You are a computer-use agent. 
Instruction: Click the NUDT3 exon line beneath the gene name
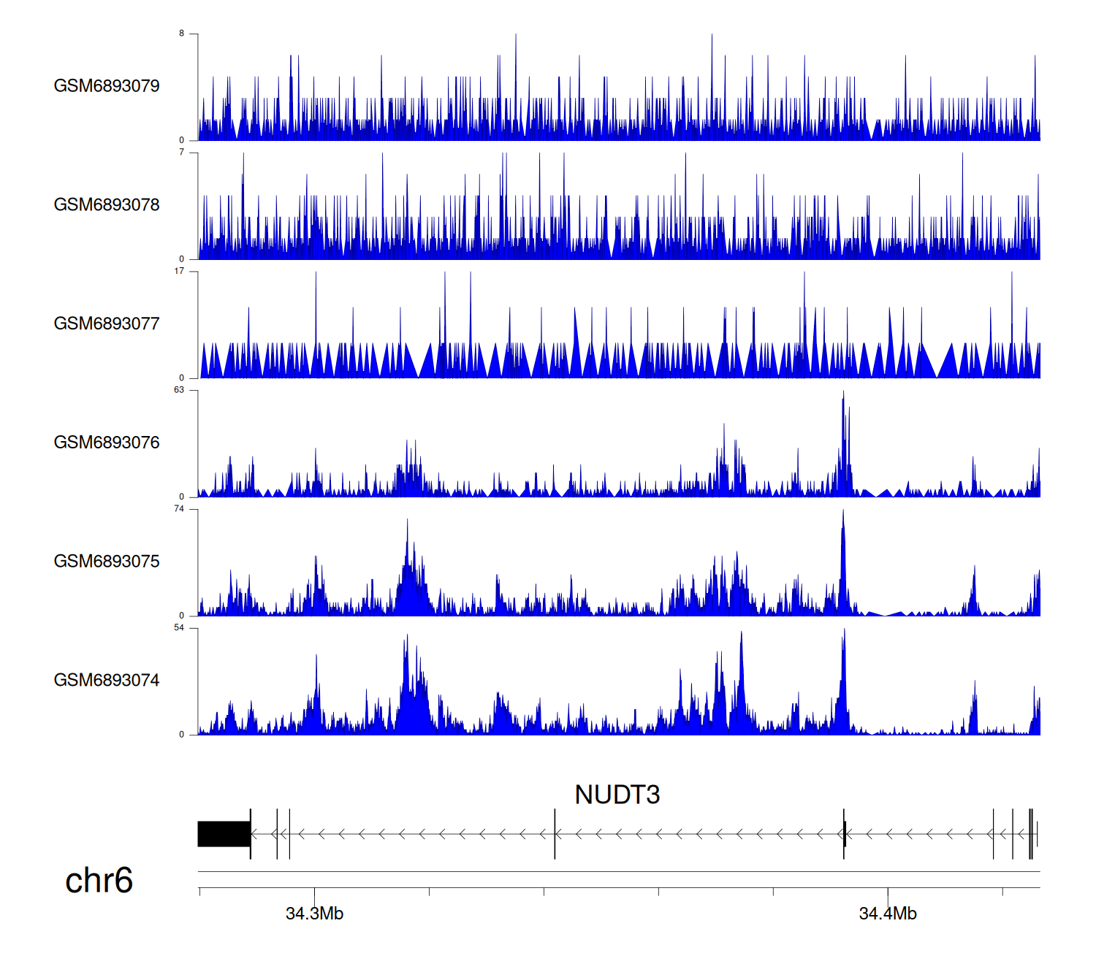click(x=555, y=834)
